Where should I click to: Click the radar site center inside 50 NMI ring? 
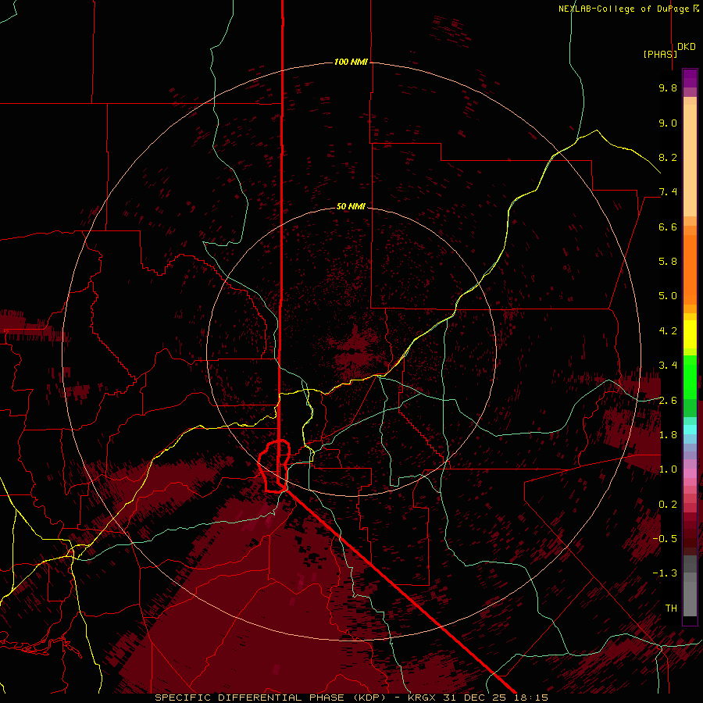[x=351, y=351]
